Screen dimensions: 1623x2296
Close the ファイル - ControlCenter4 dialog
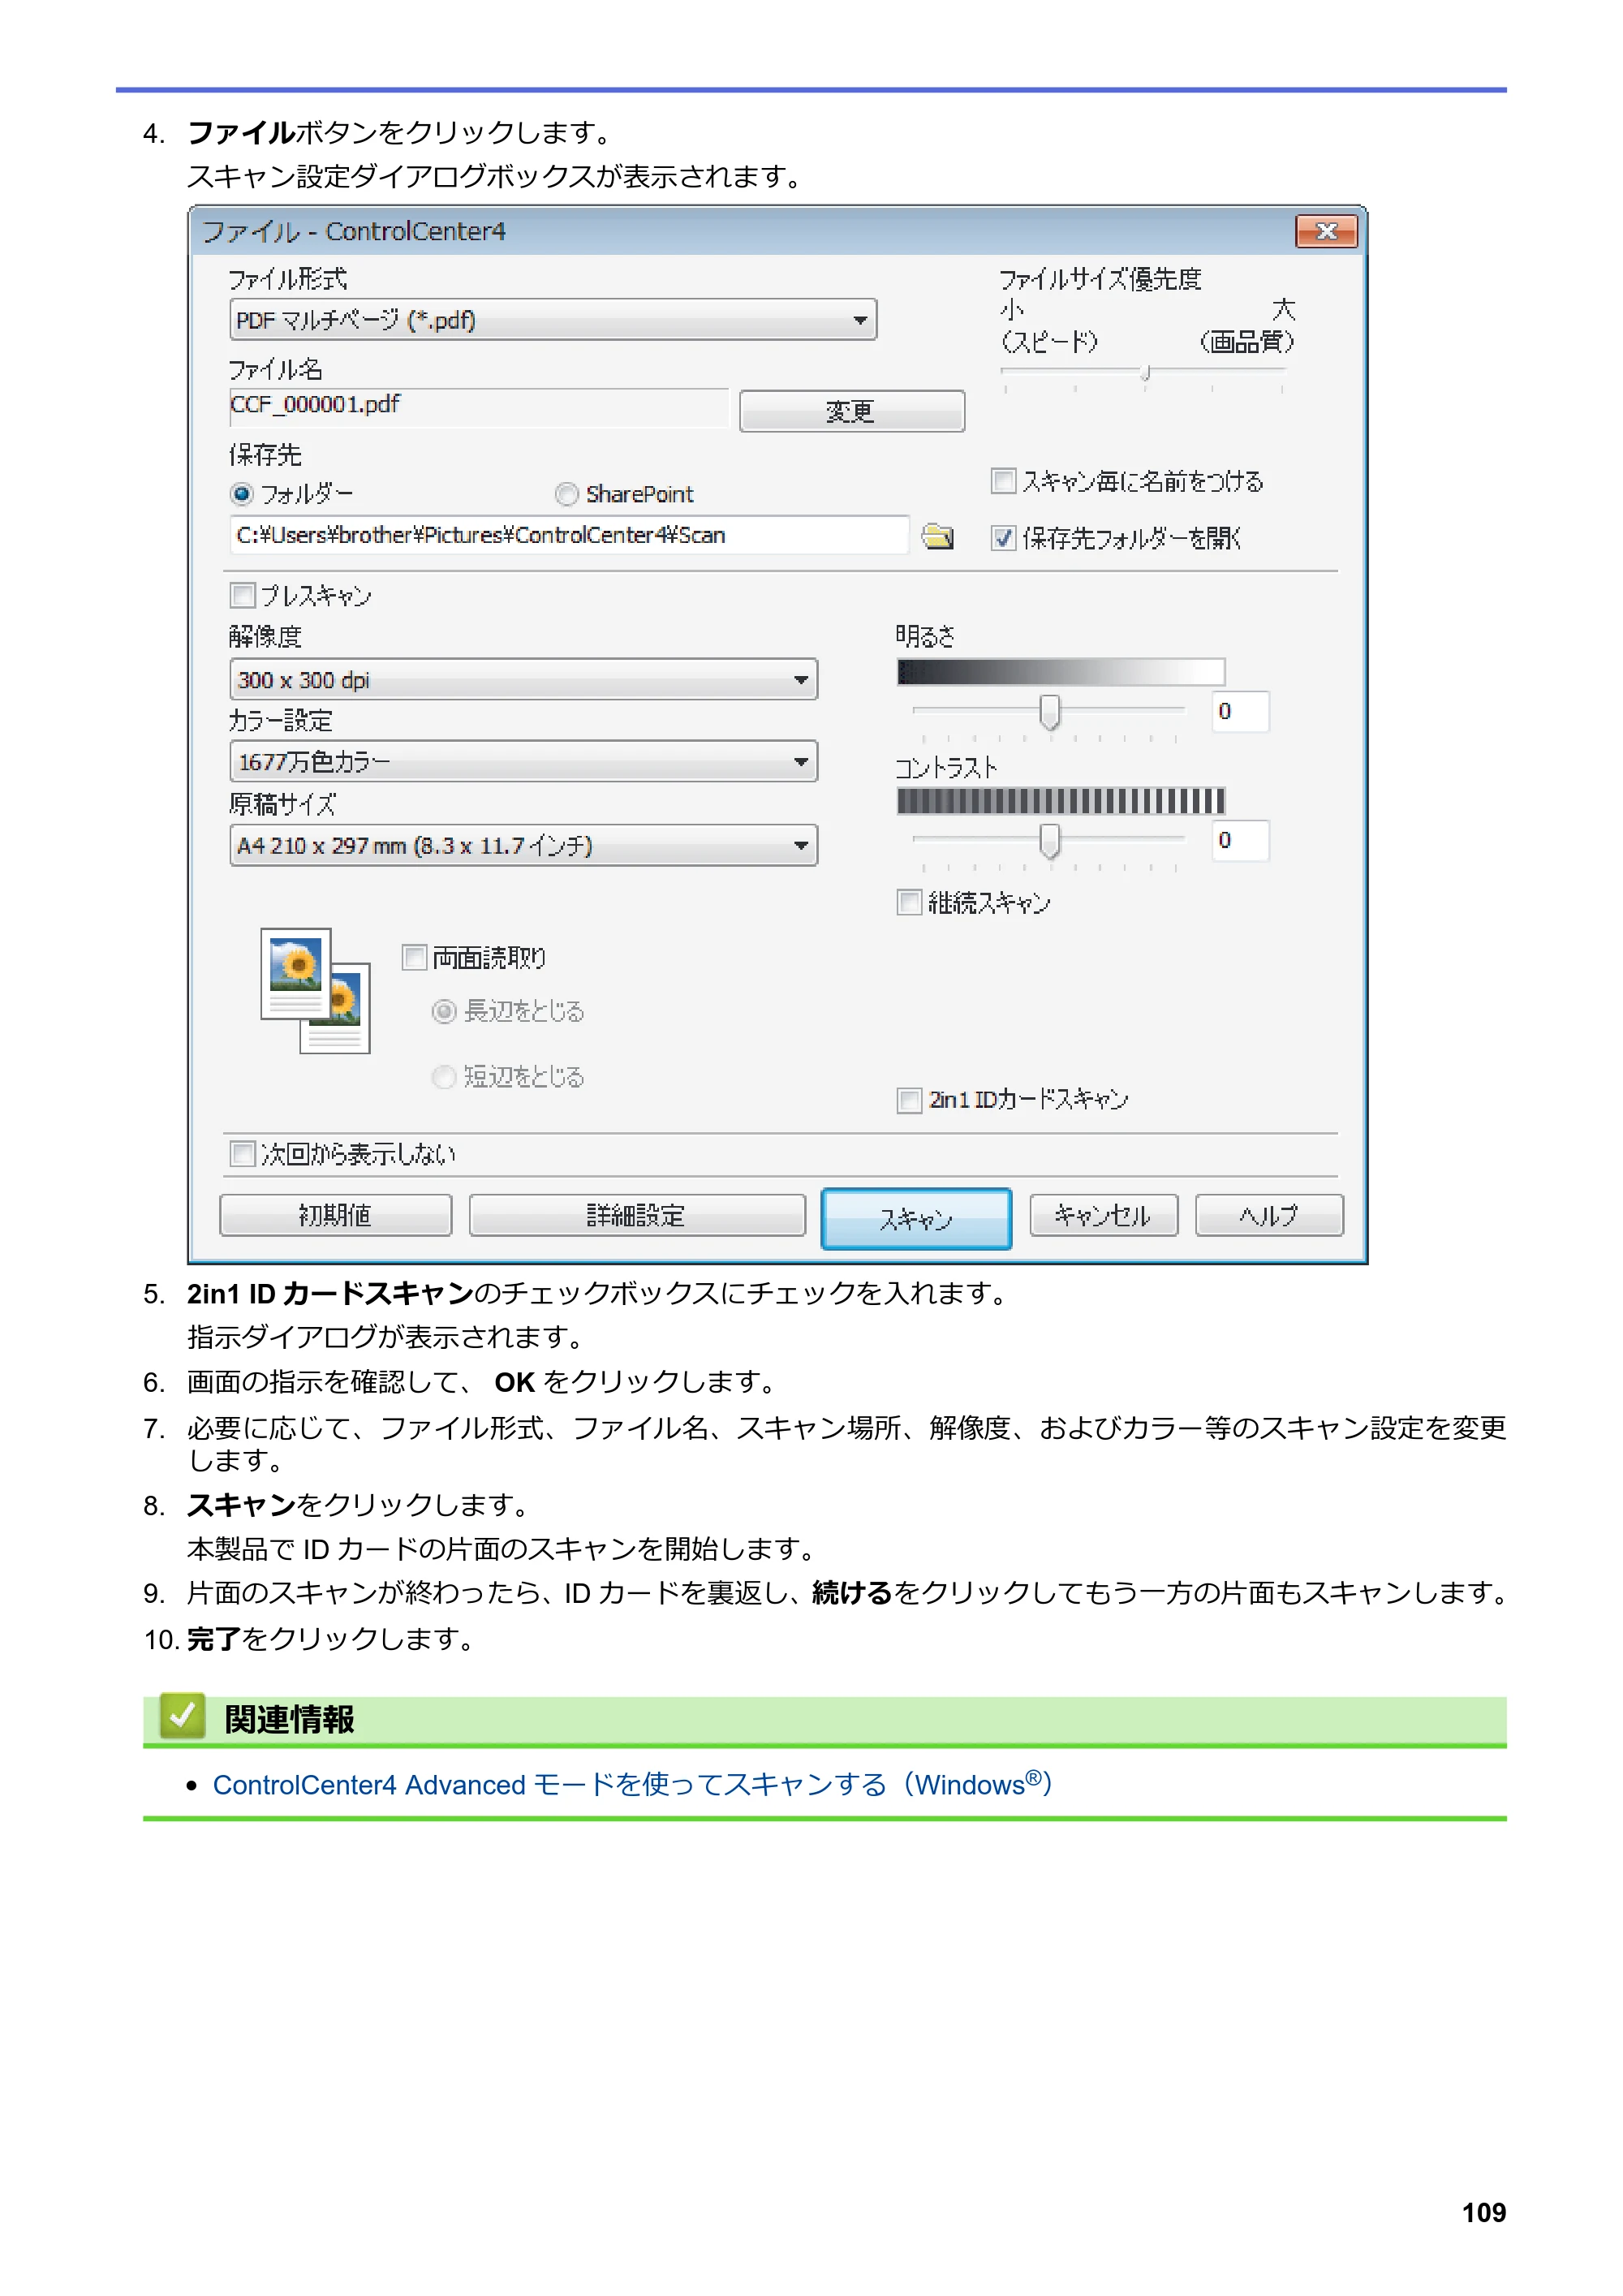(x=1326, y=231)
